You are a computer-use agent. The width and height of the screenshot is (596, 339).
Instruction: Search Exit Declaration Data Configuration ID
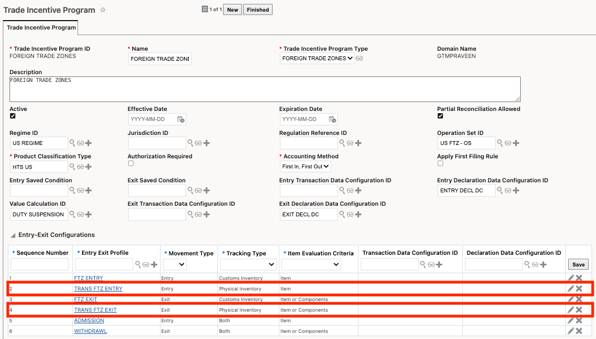point(342,214)
